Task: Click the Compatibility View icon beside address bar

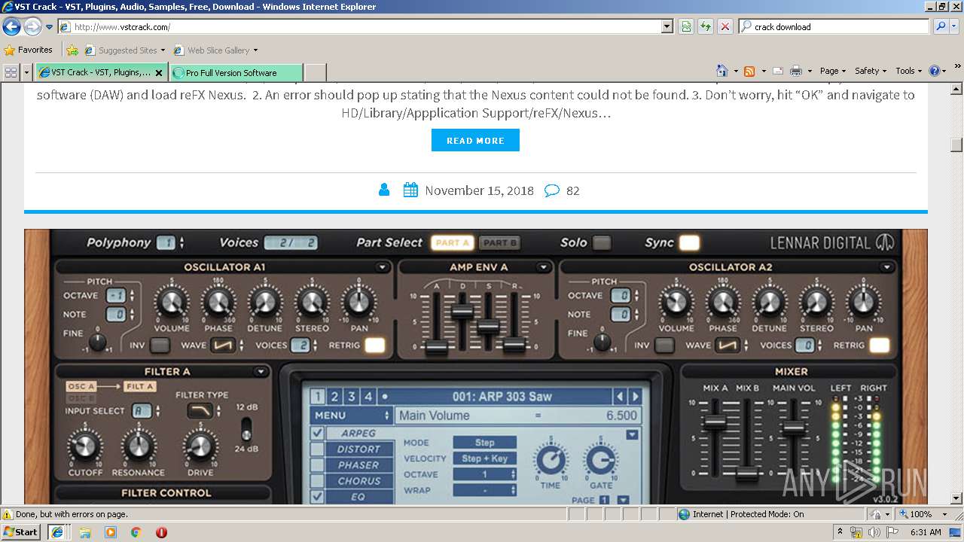Action: coord(686,26)
